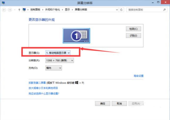Click the 识别(I) identify button
The height and width of the screenshot is (120, 170).
[133, 35]
